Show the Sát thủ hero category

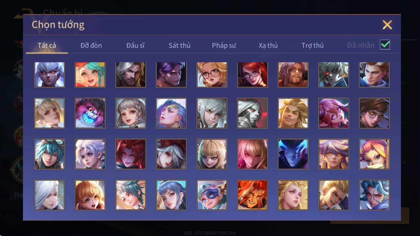click(x=179, y=45)
